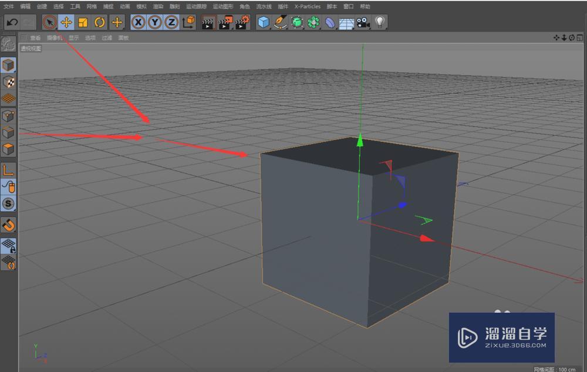587x372 pixels.
Task: Open the 创建 menu
Action: click(x=42, y=6)
